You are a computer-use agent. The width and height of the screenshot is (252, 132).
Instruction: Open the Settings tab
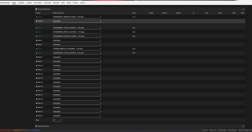pyautogui.click(x=38, y=3)
